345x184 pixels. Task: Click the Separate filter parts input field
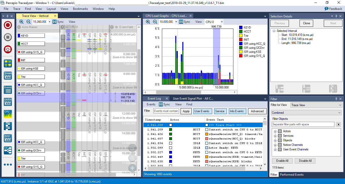[303, 124]
